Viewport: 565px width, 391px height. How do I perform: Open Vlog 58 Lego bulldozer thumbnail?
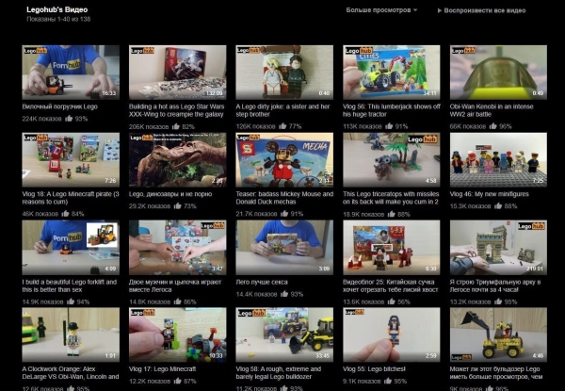tap(284, 334)
